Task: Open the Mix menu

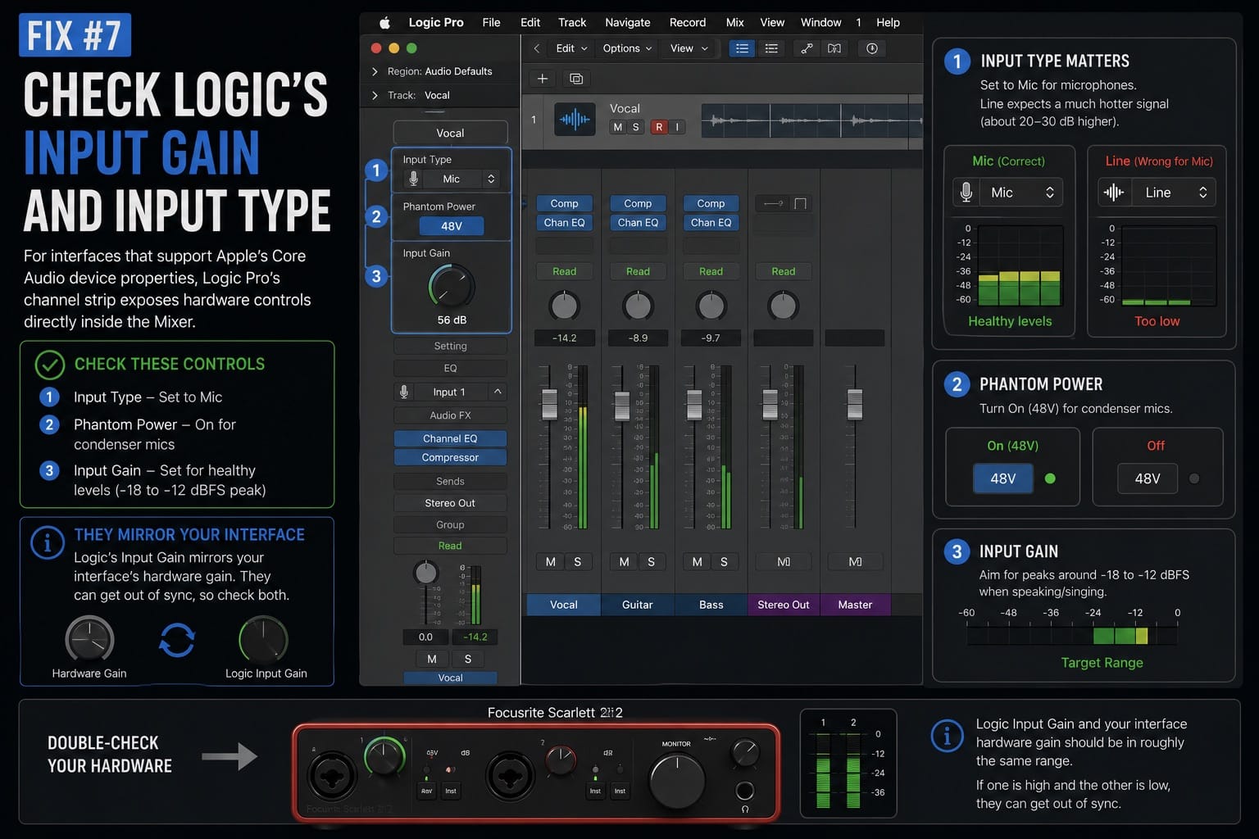Action: click(x=735, y=22)
